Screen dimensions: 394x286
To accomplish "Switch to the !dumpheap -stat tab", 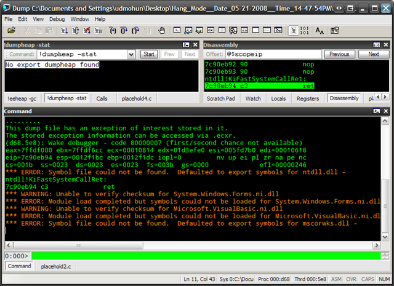I will click(67, 98).
